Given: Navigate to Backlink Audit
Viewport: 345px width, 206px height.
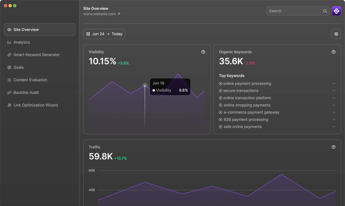Looking at the screenshot, I should tap(26, 93).
